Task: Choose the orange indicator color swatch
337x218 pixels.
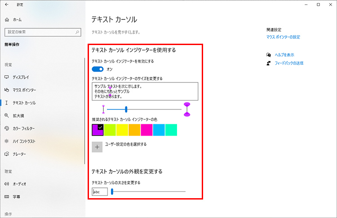Action: 134,130
